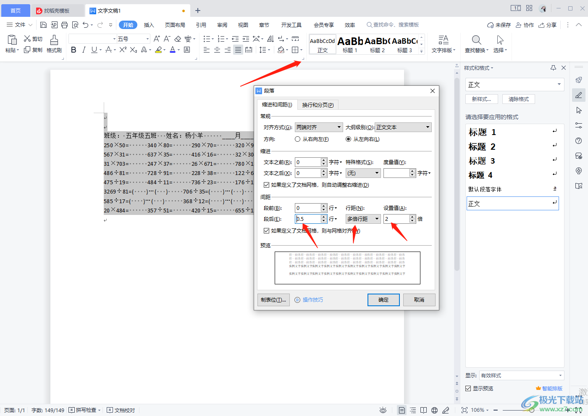Image resolution: width=588 pixels, height=416 pixels.
Task: Click justify alignment icon in ribbon
Action: [238, 50]
